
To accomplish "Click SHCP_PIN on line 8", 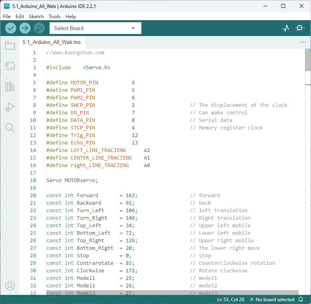I will 83,105.
